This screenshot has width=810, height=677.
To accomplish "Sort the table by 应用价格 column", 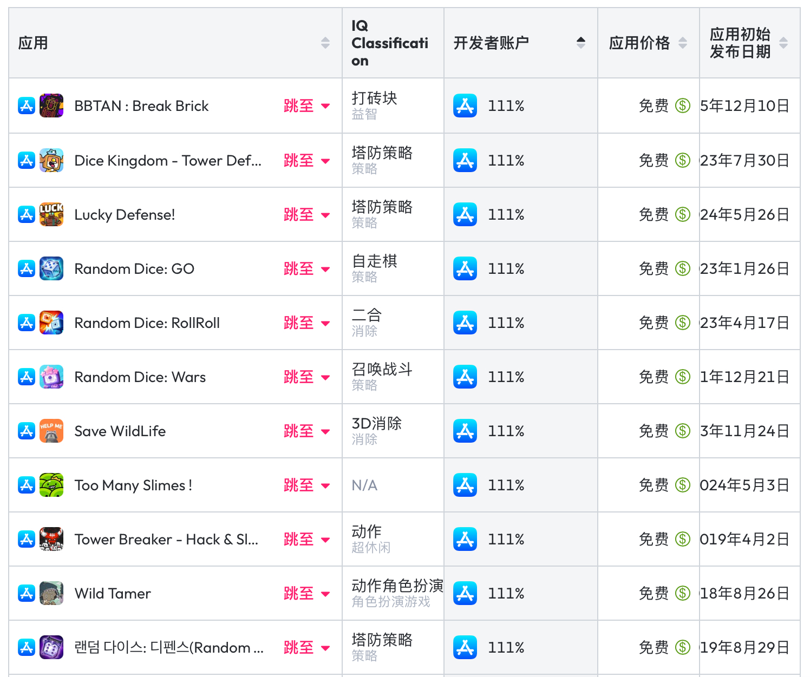I will pyautogui.click(x=683, y=43).
